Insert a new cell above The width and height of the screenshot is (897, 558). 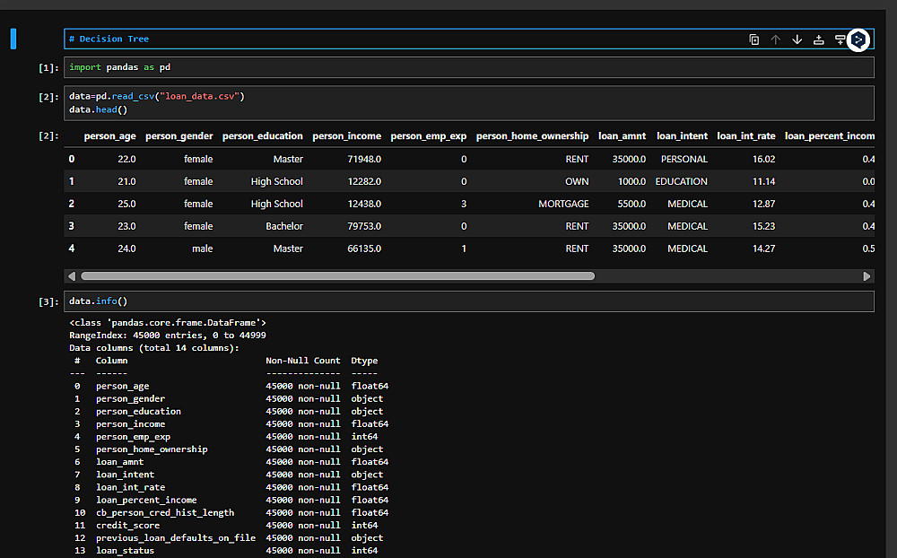pos(819,39)
